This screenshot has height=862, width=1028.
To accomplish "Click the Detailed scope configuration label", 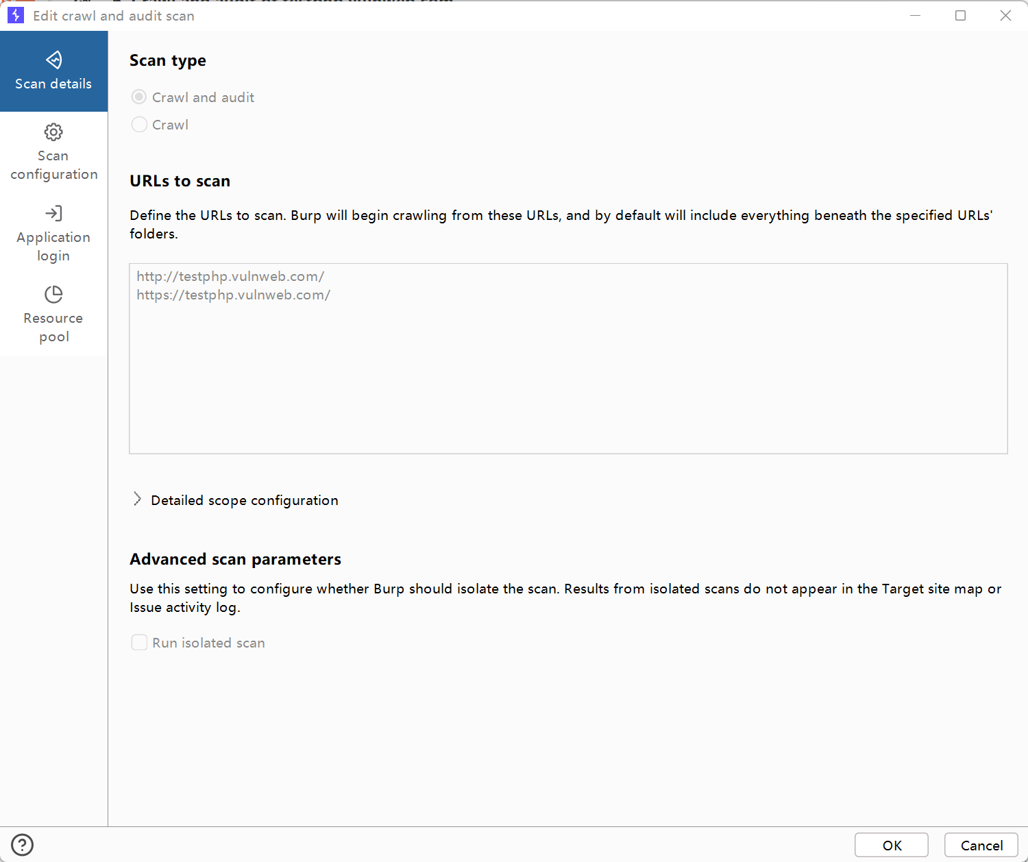I will [245, 500].
